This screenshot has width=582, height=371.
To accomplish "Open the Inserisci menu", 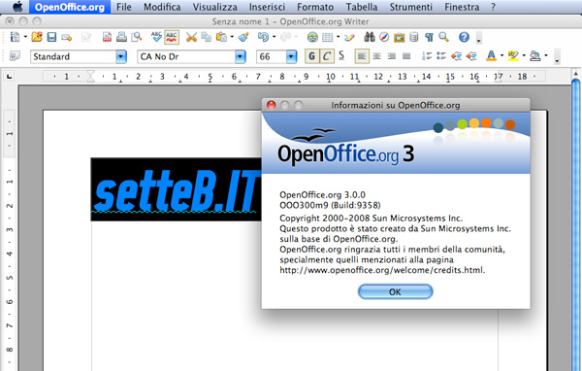I will pyautogui.click(x=268, y=7).
